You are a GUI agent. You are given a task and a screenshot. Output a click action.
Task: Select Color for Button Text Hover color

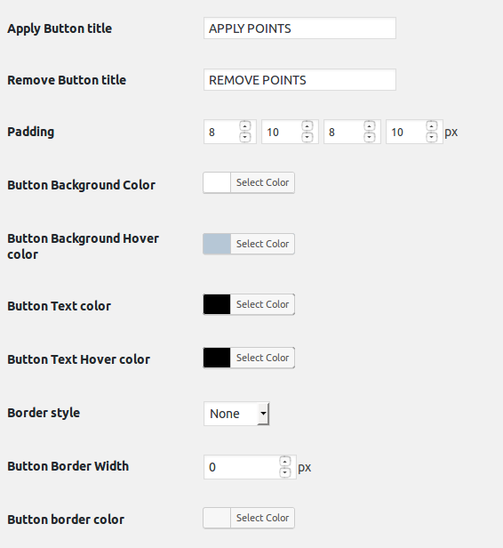point(262,358)
